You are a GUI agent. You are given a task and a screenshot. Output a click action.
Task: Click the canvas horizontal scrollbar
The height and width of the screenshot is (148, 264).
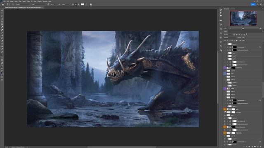(x=122, y=147)
